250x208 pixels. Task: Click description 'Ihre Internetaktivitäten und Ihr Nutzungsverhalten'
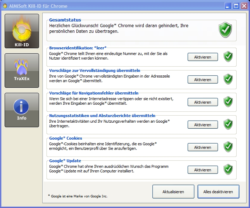pyautogui.click(x=110, y=123)
